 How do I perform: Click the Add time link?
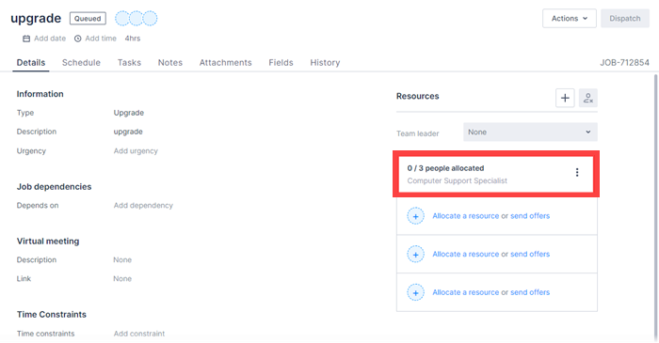click(101, 39)
